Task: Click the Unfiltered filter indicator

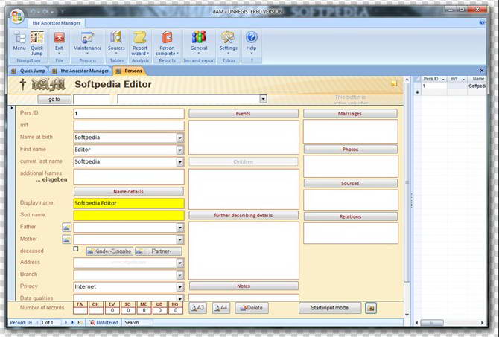Action: (104, 322)
